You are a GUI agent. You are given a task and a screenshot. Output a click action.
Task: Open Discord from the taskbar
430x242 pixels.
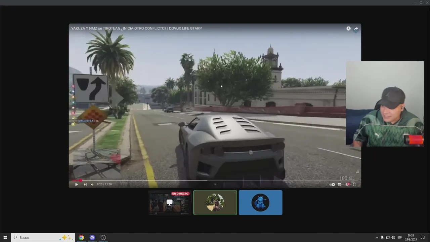(92, 238)
